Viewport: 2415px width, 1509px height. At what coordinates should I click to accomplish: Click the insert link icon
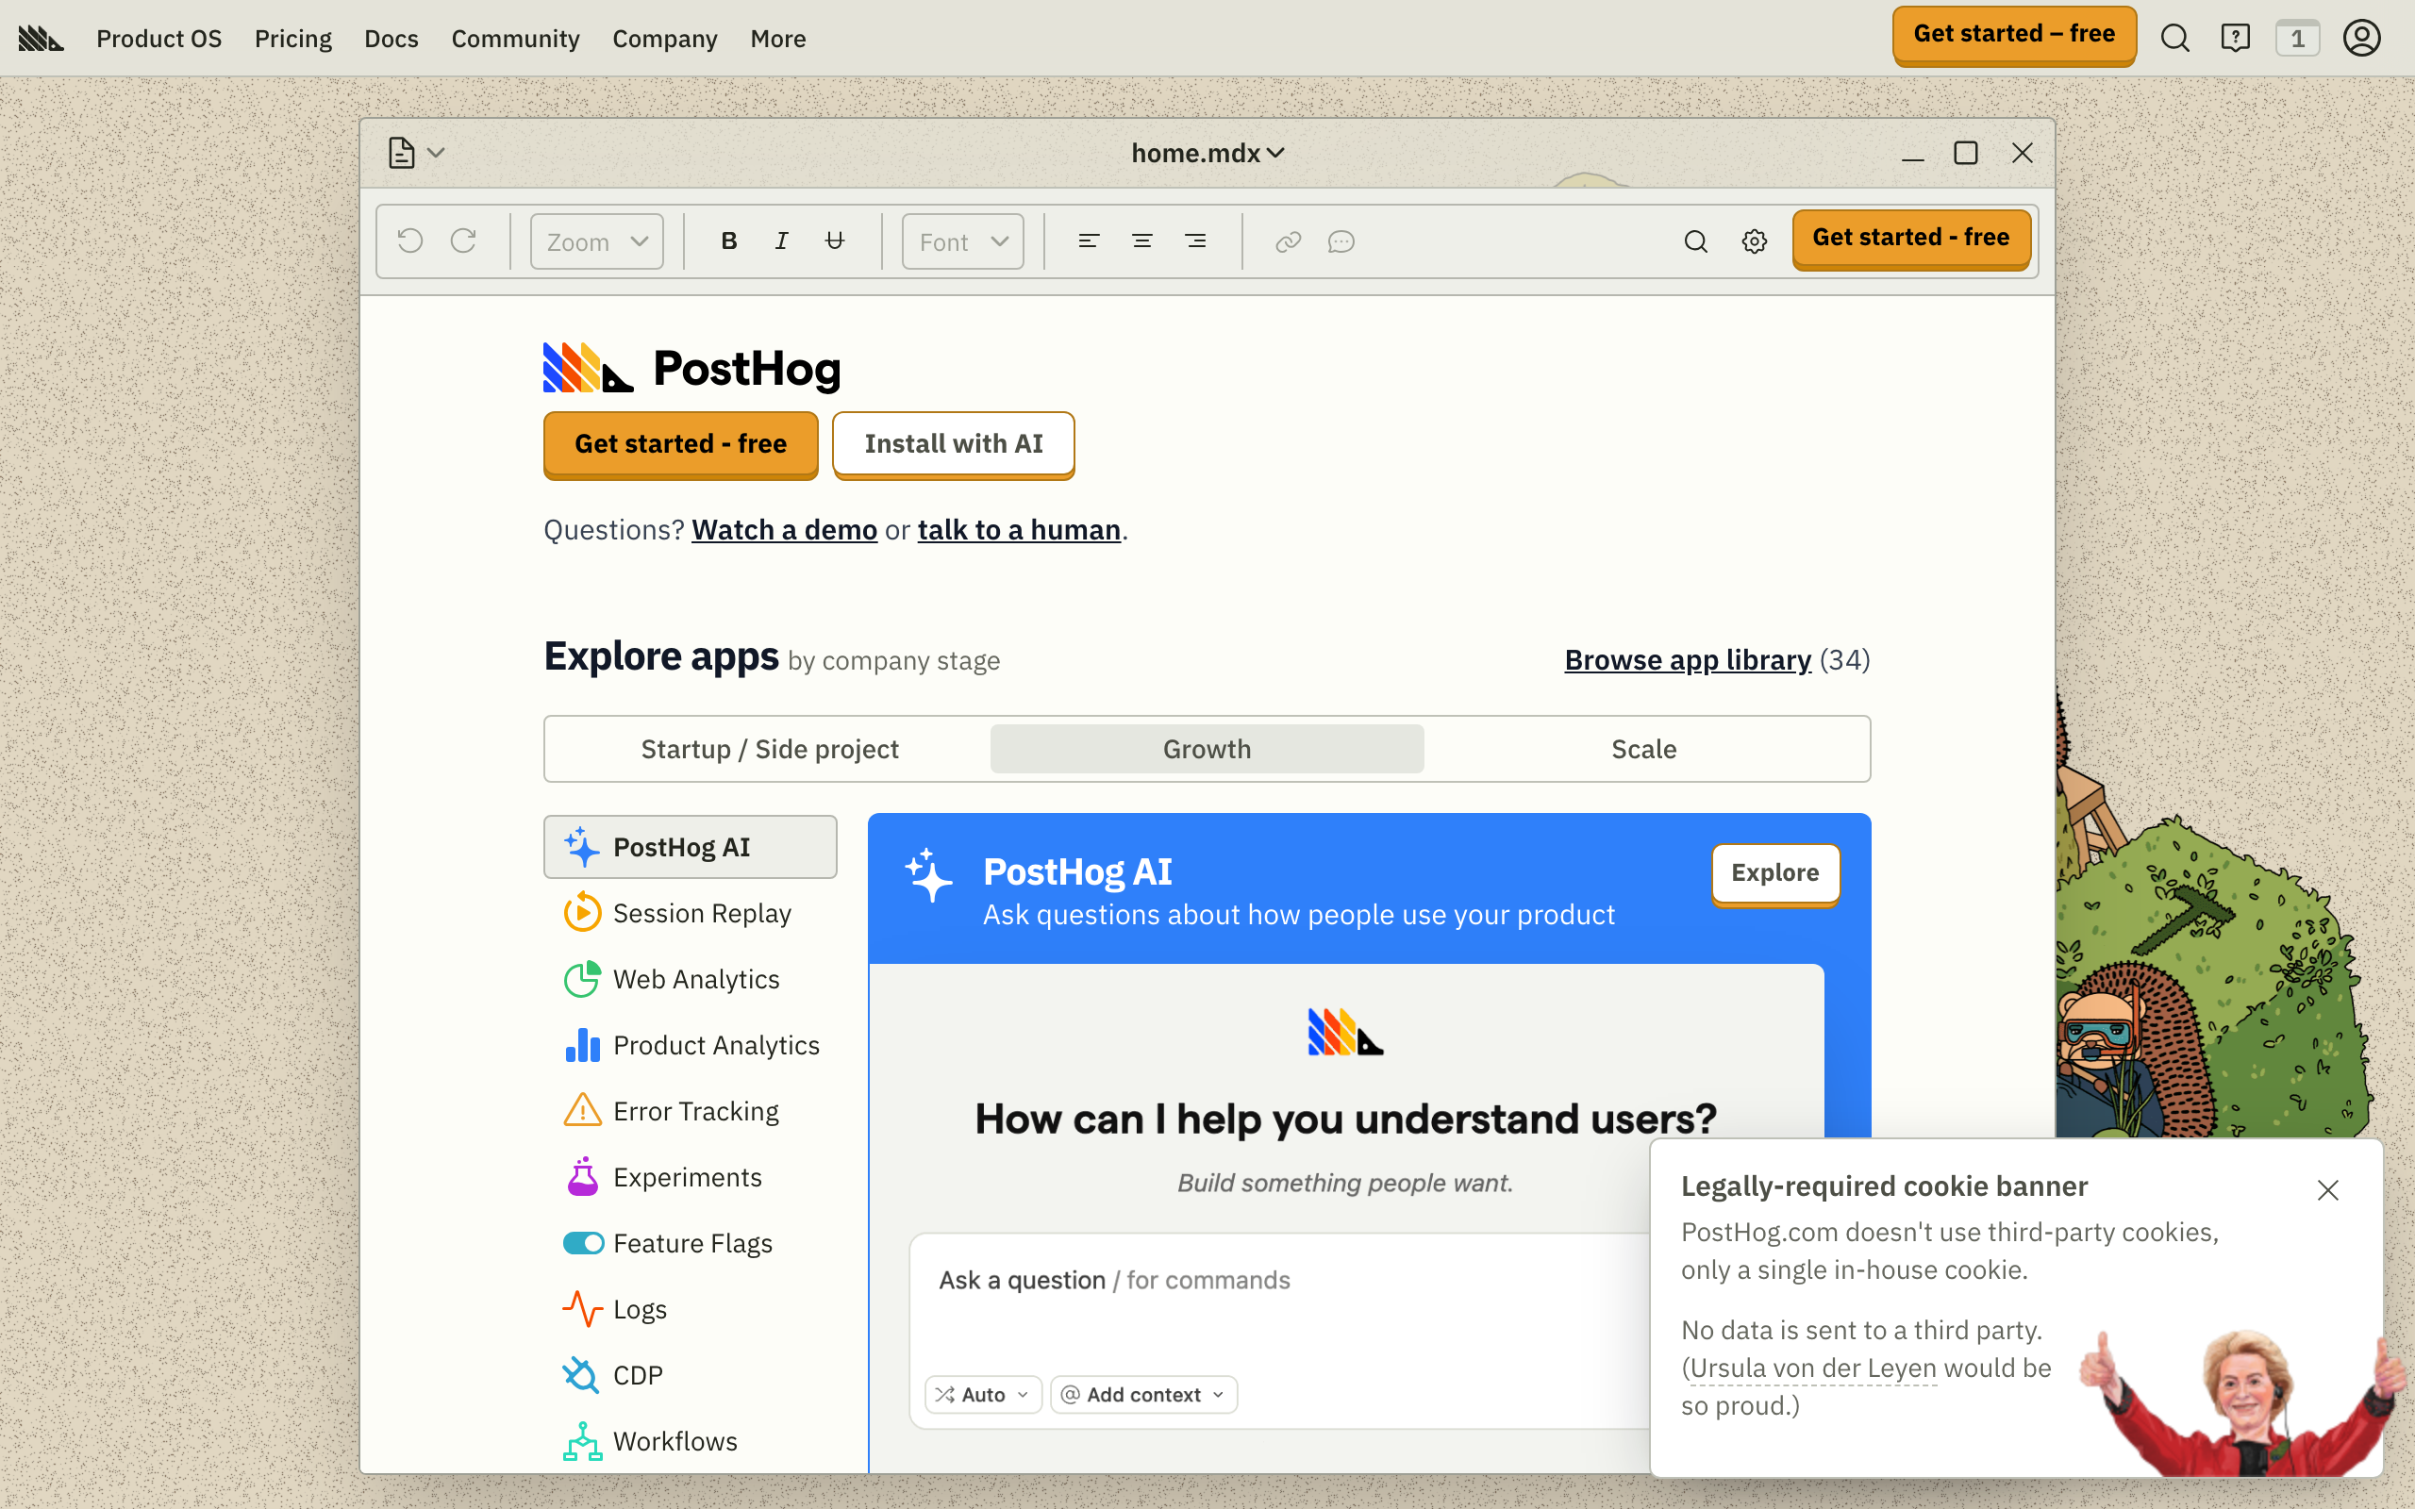point(1288,241)
